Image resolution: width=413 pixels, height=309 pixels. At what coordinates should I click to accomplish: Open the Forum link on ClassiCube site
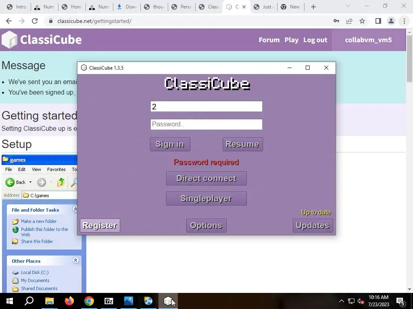[269, 40]
